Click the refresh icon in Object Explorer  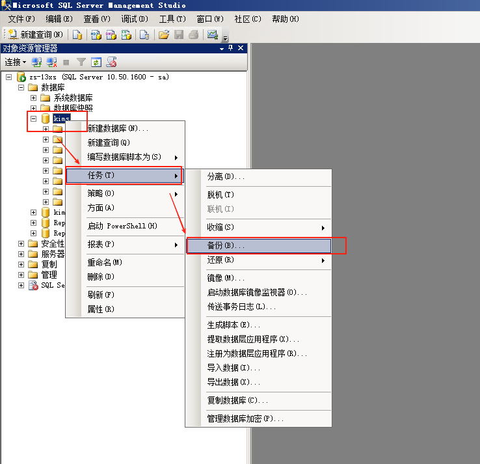pyautogui.click(x=96, y=62)
